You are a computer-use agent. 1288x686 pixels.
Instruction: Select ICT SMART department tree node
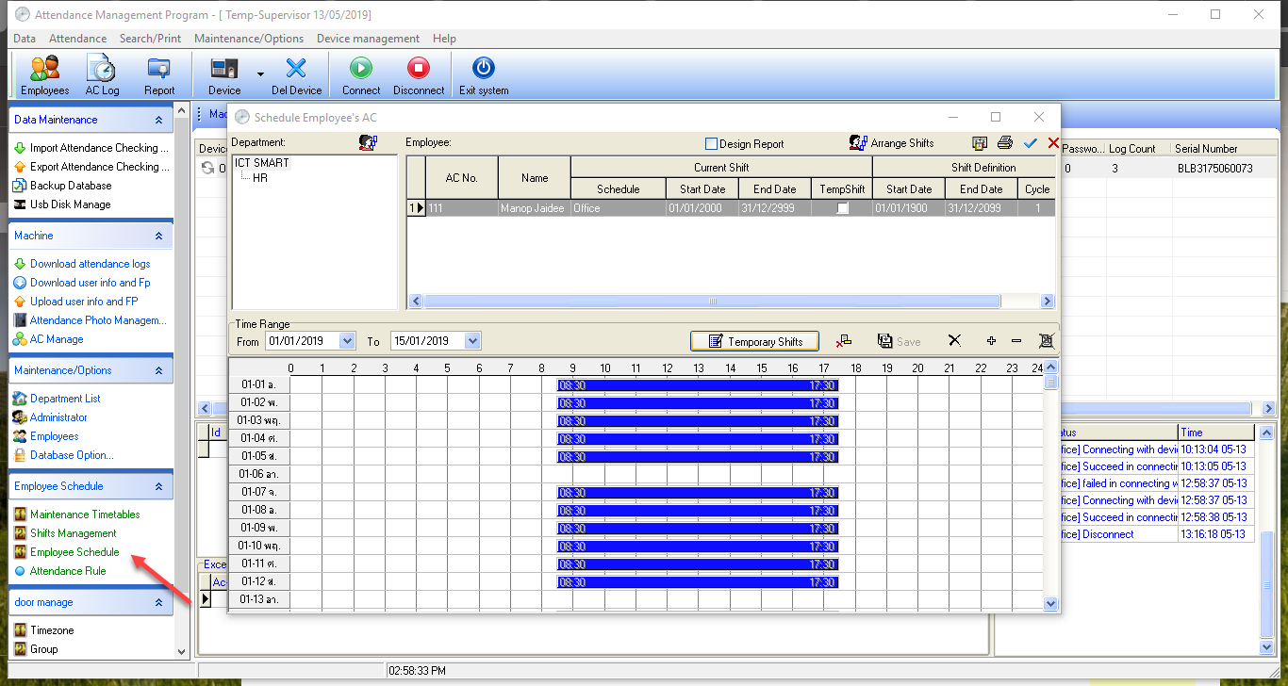tap(262, 163)
